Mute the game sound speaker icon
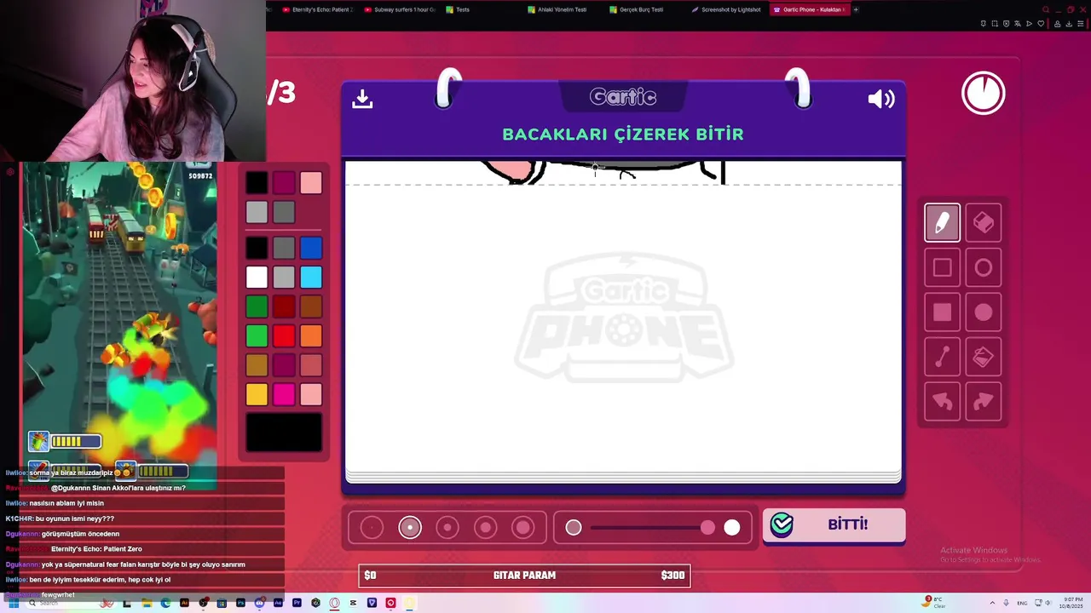 [x=880, y=99]
